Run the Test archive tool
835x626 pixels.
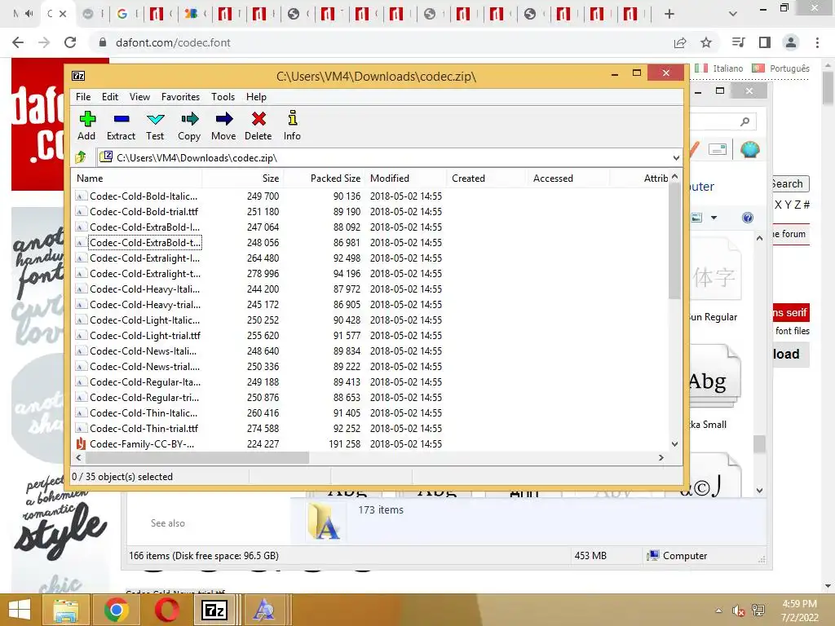(155, 126)
